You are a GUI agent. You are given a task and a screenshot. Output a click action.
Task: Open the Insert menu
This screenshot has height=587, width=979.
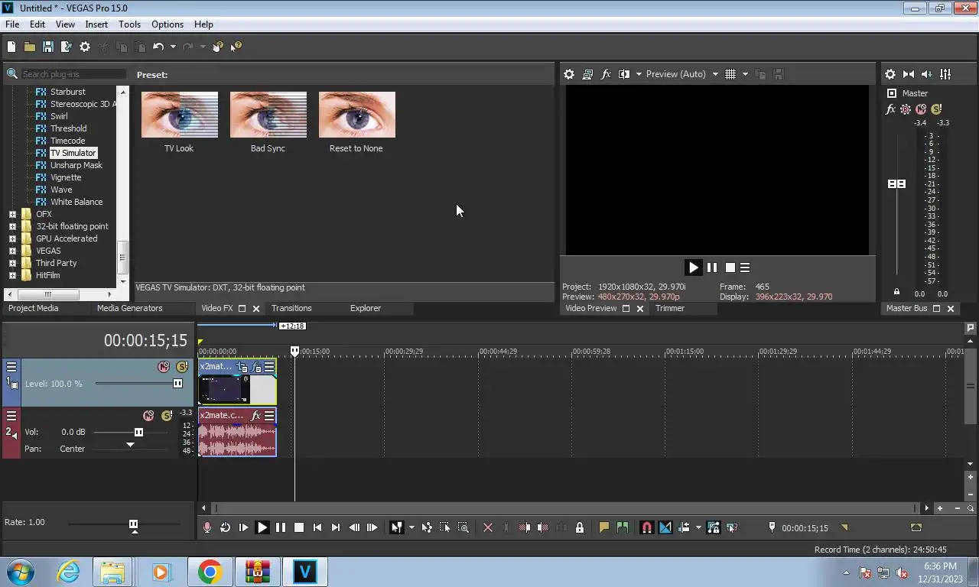coord(96,24)
